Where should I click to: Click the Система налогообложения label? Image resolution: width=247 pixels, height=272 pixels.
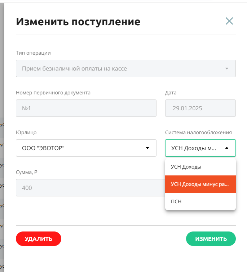[x=198, y=132]
